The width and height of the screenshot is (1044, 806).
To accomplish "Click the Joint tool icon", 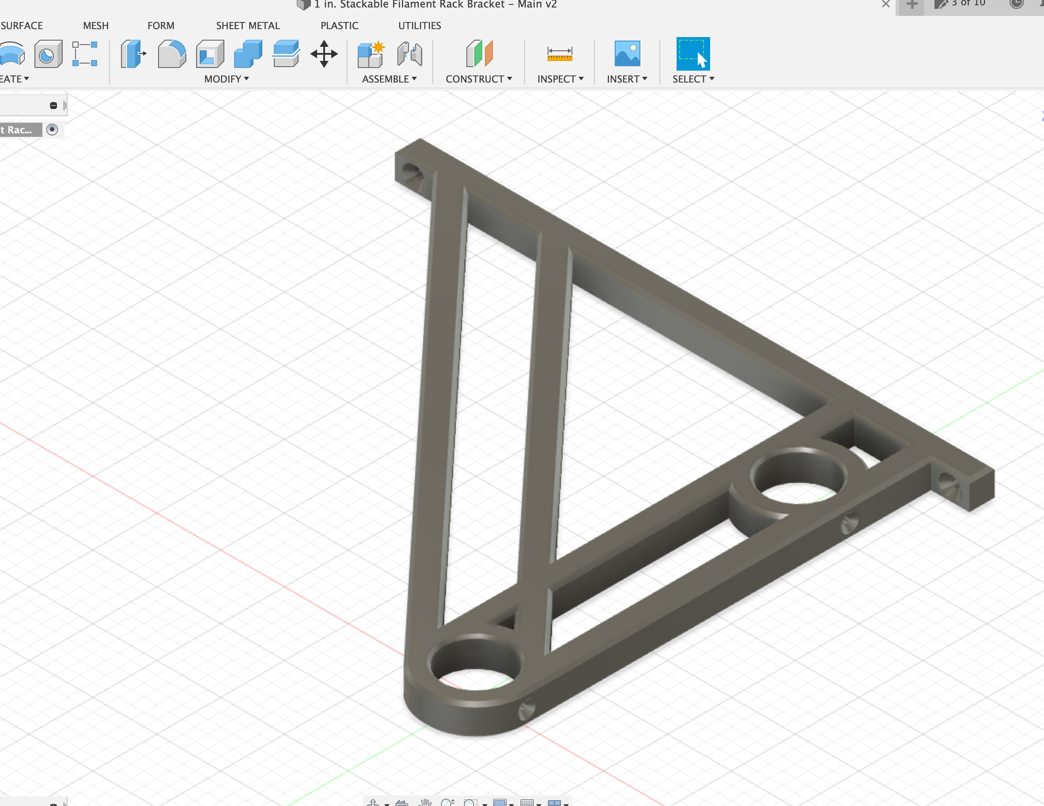I will 410,53.
